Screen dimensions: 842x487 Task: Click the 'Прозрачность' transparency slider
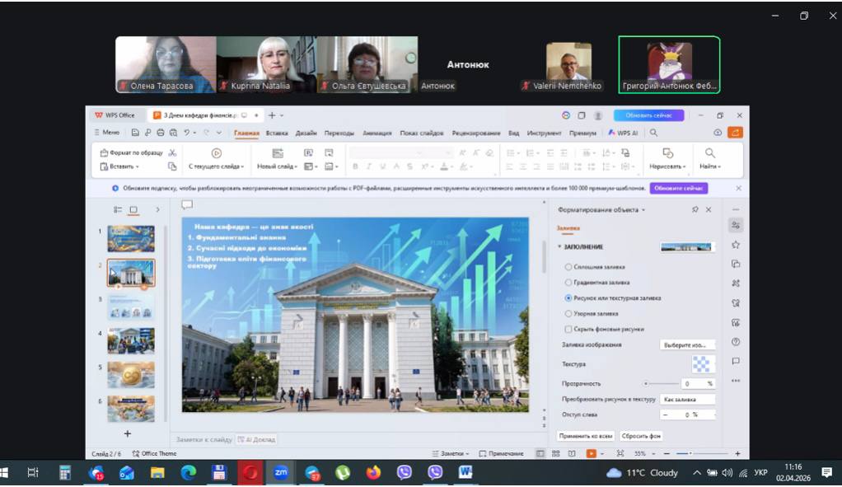point(659,384)
